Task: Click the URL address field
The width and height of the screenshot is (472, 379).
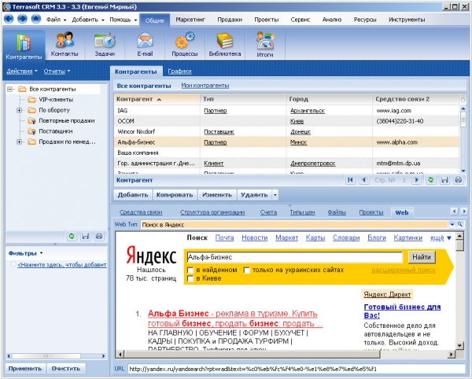Action: 297,369
